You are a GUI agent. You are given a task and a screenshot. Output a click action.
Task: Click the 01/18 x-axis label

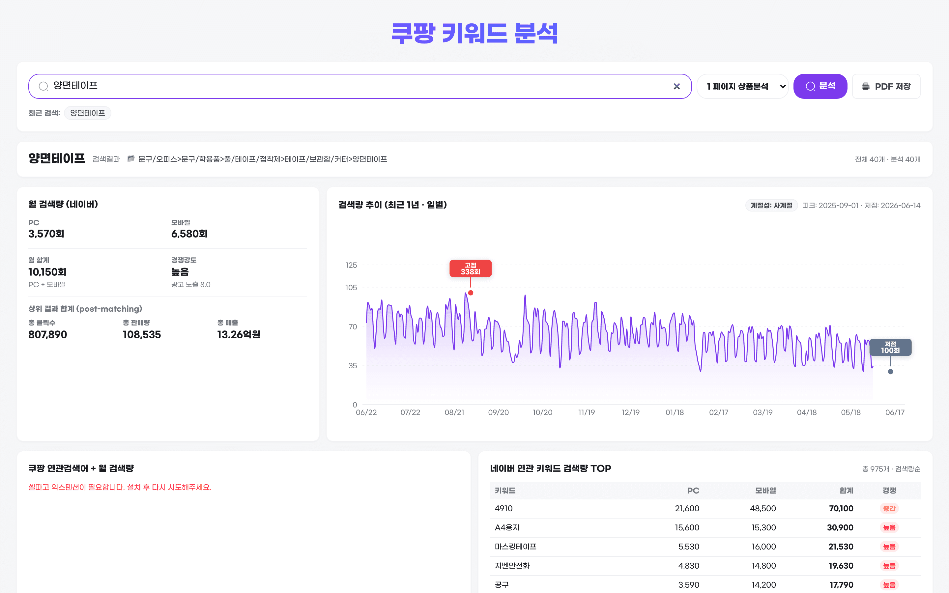click(675, 412)
